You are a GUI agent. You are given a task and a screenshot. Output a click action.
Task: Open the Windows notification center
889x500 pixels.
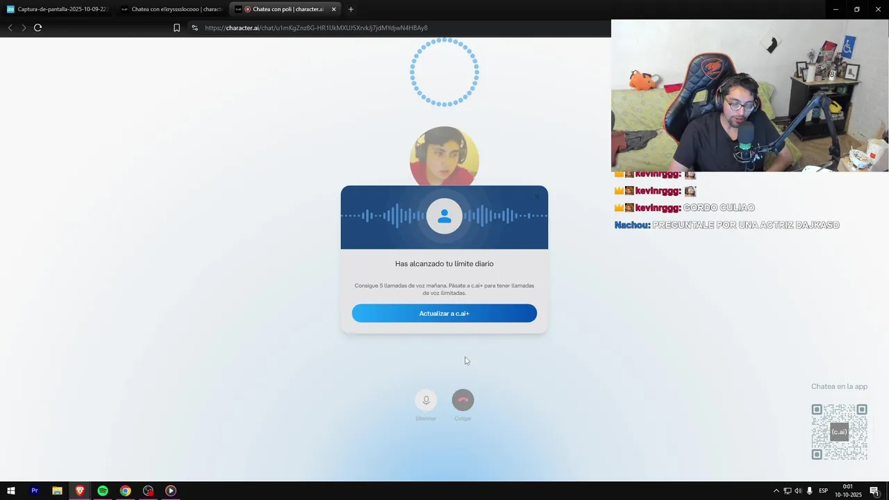(x=874, y=491)
